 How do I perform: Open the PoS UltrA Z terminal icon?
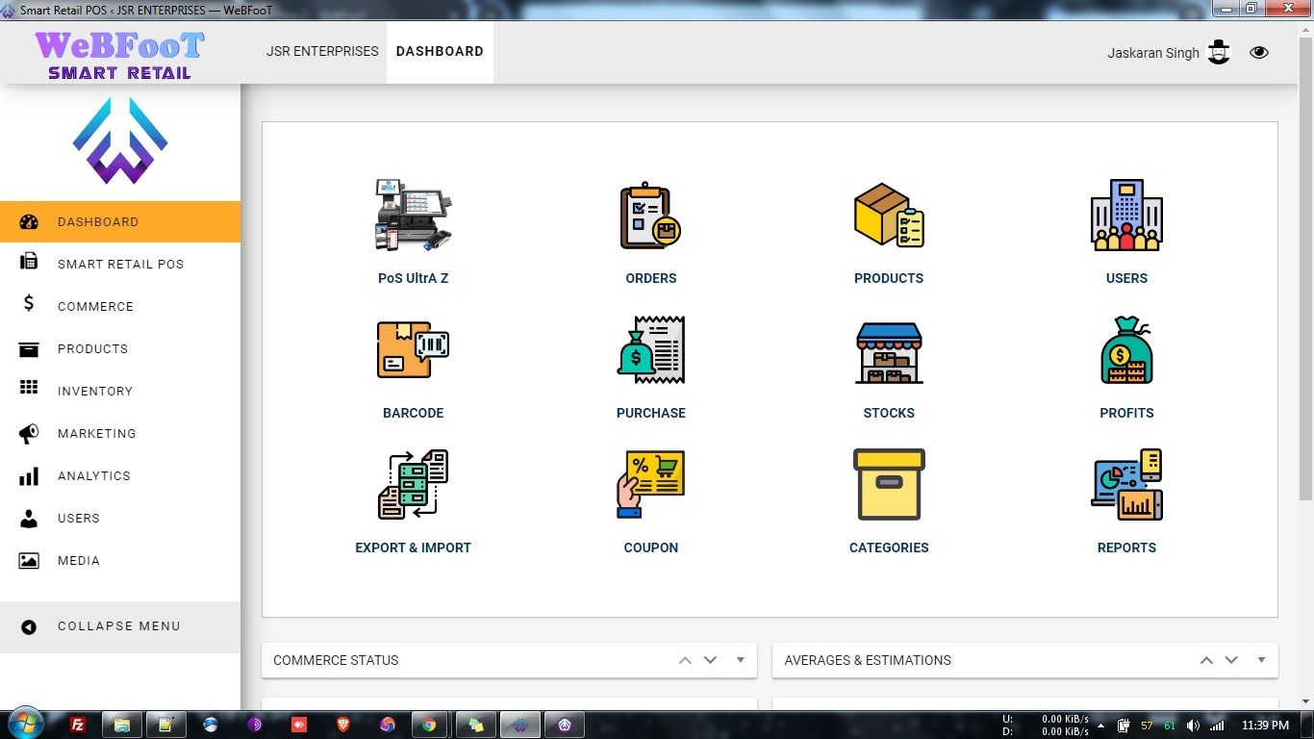click(413, 216)
